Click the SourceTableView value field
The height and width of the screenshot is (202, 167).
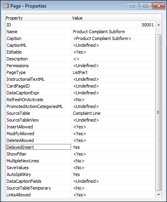pyautogui.click(x=113, y=120)
